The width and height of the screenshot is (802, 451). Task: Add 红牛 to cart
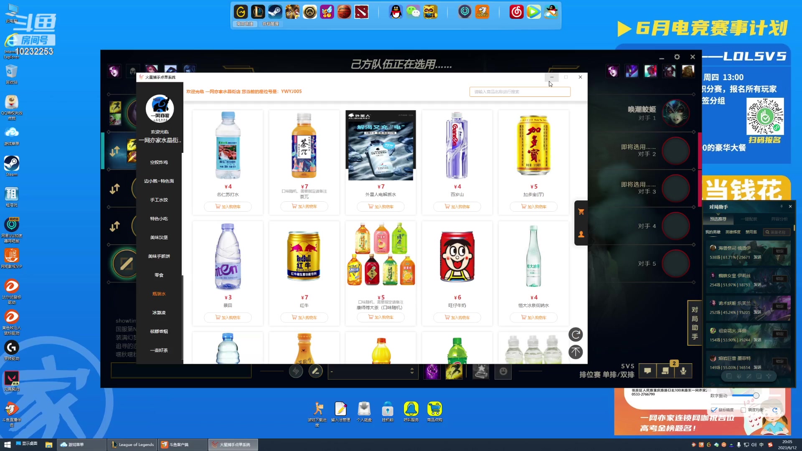pos(304,318)
